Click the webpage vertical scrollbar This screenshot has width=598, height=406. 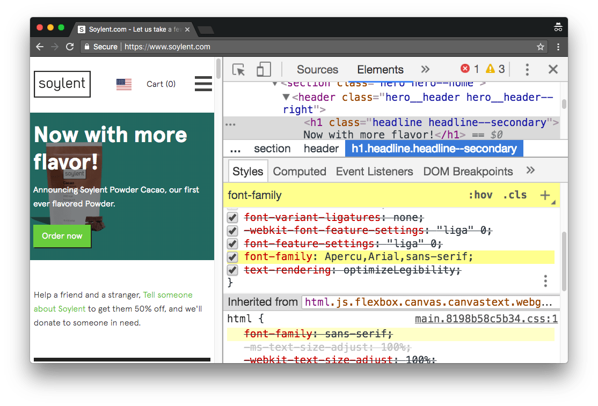[218, 69]
